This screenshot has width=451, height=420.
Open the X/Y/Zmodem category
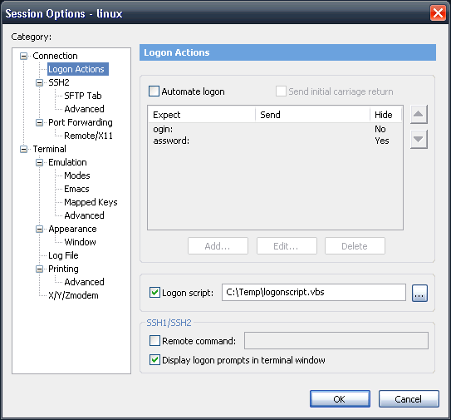click(73, 295)
